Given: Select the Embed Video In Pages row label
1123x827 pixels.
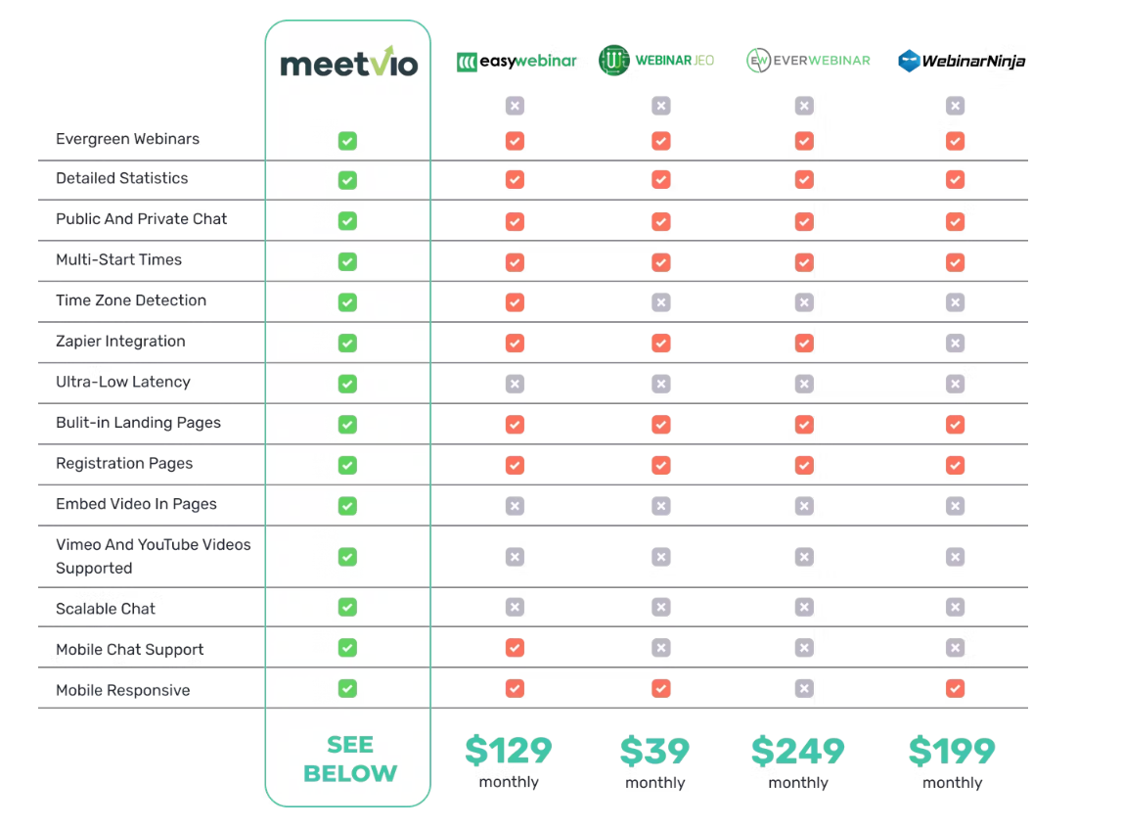Looking at the screenshot, I should tap(136, 504).
